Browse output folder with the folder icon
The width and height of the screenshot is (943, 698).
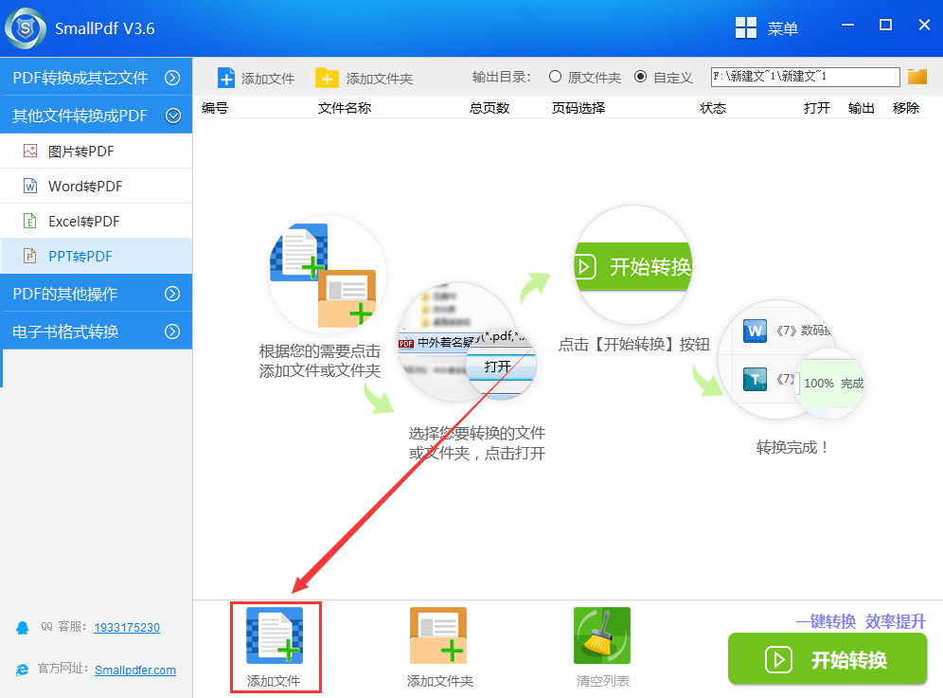917,77
